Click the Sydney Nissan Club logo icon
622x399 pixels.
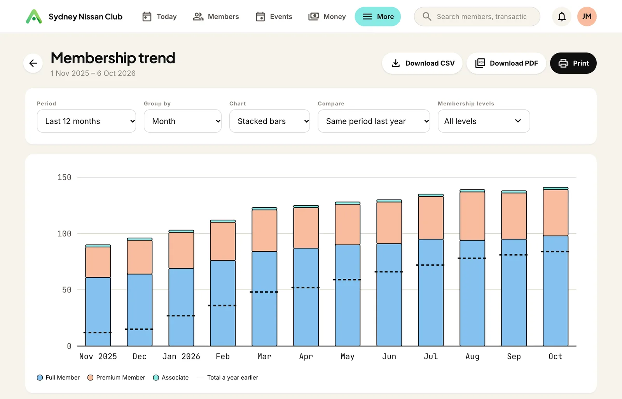pos(34,17)
